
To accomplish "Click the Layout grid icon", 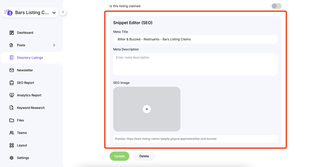I will coord(12,146).
